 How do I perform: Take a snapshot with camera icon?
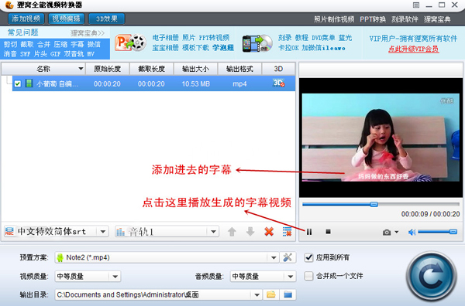click(387, 233)
